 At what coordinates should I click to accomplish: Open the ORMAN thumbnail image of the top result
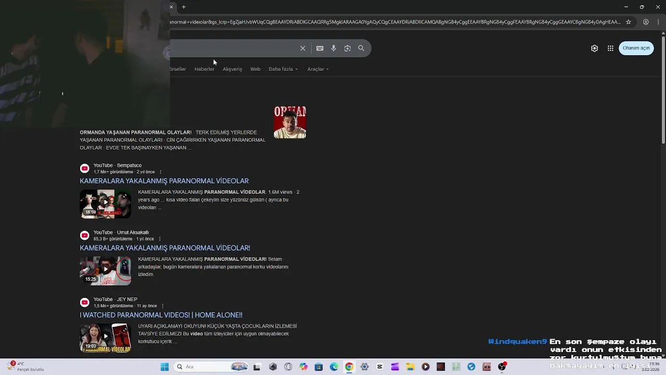click(x=290, y=122)
